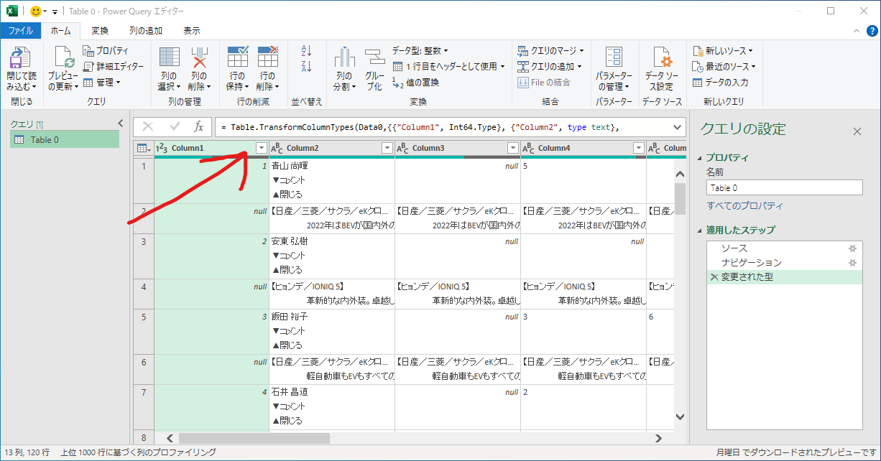Open Data Source Settings (データソース設定)

[x=661, y=59]
